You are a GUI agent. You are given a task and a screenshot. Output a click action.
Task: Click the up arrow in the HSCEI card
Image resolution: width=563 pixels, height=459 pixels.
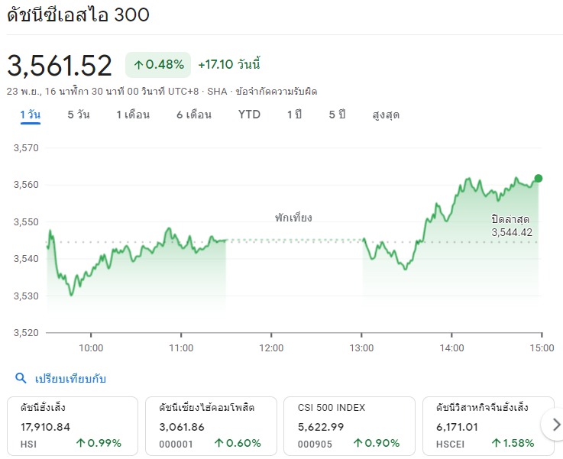pyautogui.click(x=496, y=443)
